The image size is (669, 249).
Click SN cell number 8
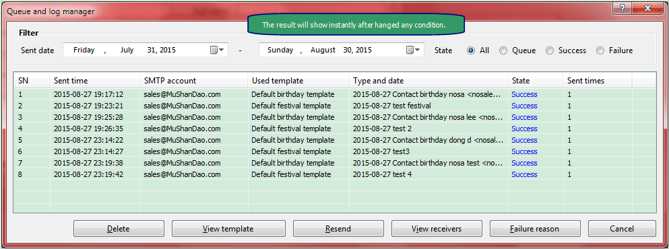tap(20, 174)
